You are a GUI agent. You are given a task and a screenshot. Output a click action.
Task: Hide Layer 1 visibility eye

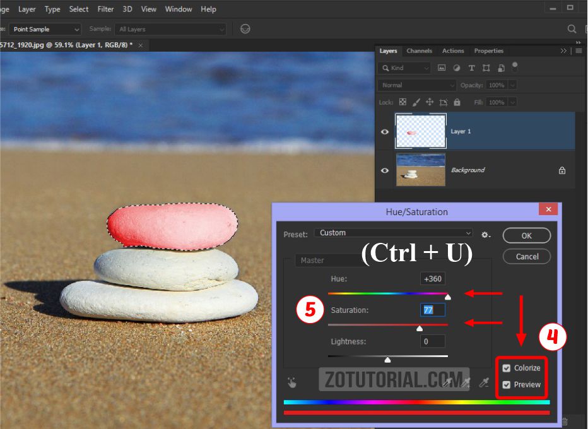pyautogui.click(x=385, y=132)
